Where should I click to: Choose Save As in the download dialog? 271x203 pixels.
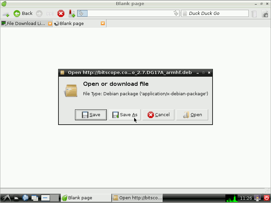pyautogui.click(x=124, y=115)
